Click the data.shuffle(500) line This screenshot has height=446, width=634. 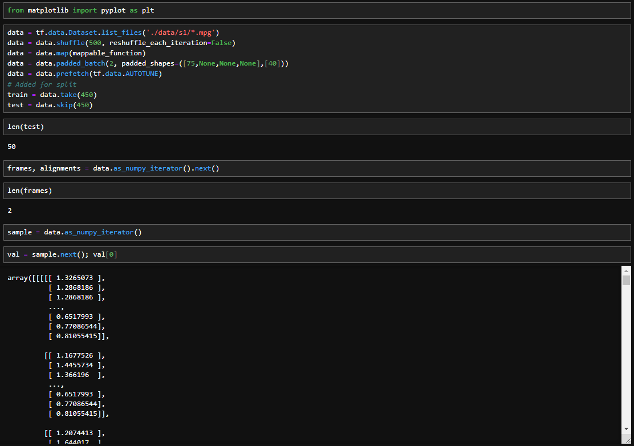coord(121,43)
